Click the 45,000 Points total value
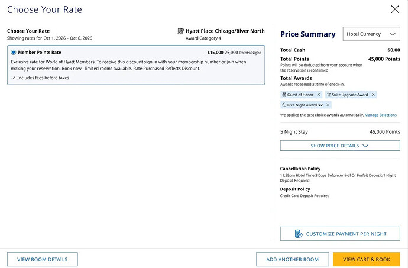Image resolution: width=408 pixels, height=268 pixels. click(x=384, y=59)
